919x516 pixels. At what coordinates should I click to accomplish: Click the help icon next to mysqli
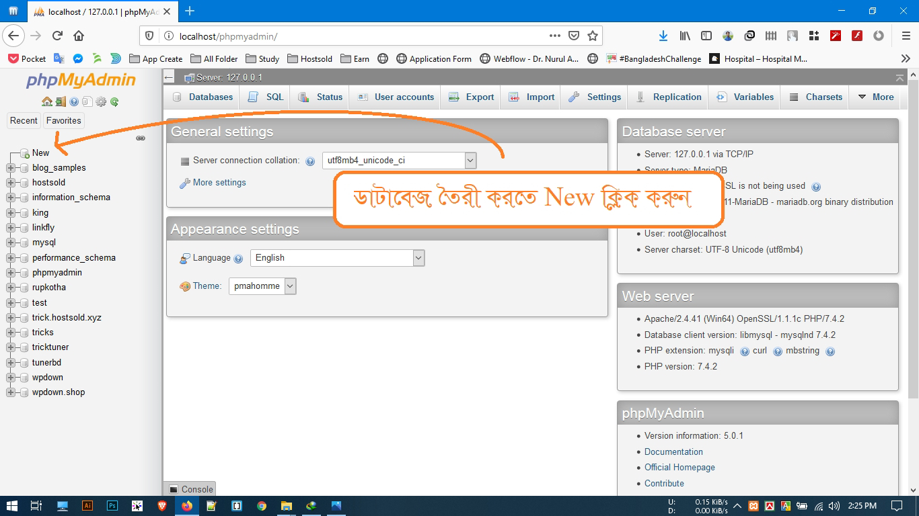pos(745,351)
